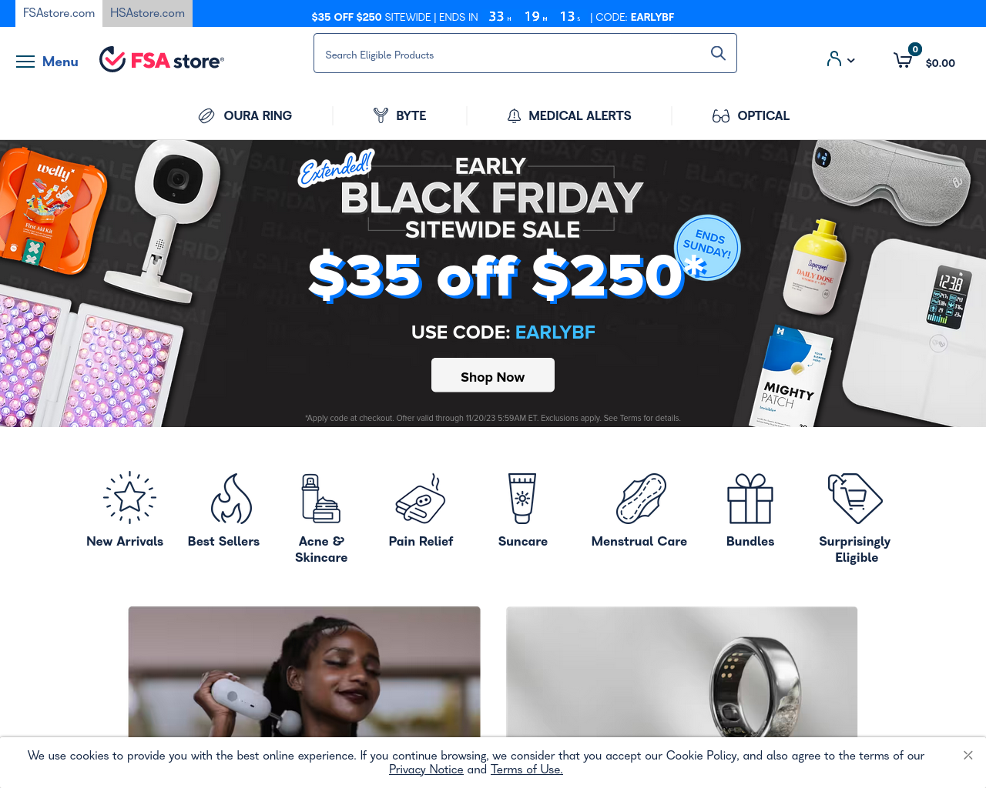Open the Terms of Use link
This screenshot has height=788, width=986.
click(x=527, y=770)
